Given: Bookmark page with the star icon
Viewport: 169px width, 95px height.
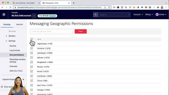Looking at the screenshot, I should click(x=109, y=7).
